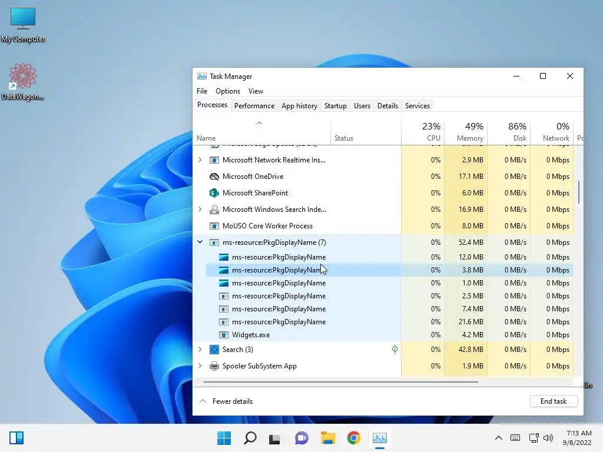Image resolution: width=603 pixels, height=452 pixels.
Task: Click the Search (3) app icon
Action: tap(214, 350)
